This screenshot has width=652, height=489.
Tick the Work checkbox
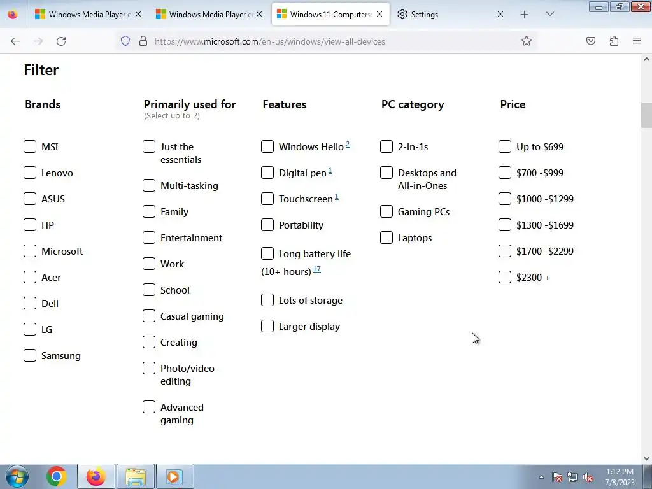pos(149,264)
